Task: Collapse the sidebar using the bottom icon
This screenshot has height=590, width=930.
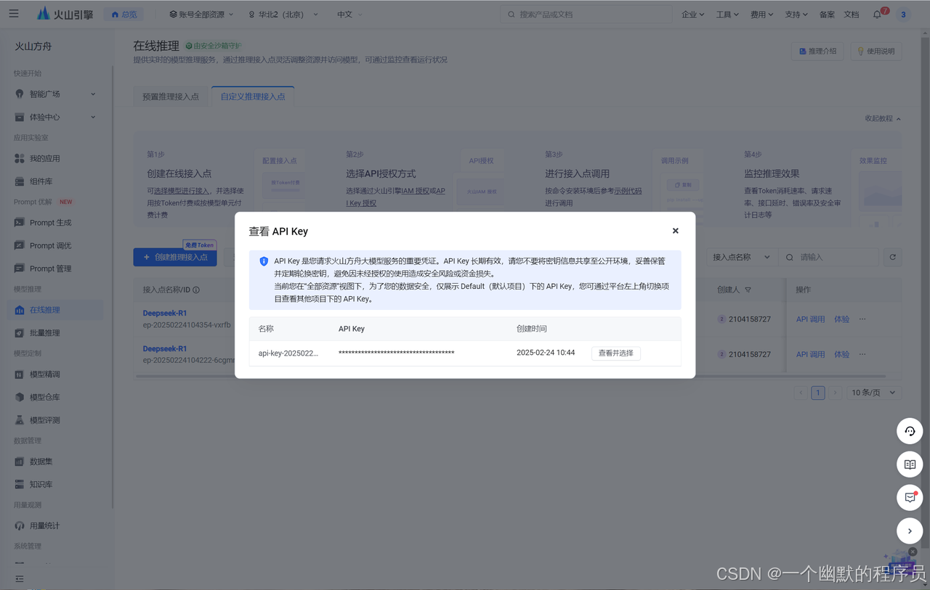Action: [x=20, y=578]
